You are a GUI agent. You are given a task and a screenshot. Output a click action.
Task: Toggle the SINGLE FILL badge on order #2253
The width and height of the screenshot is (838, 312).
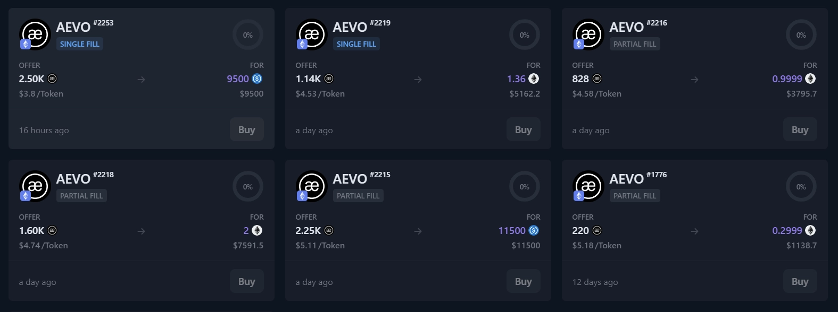(x=79, y=44)
